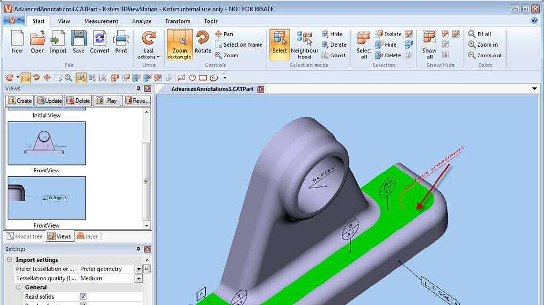
Task: Pin the Settings panel with the pushpin
Action: (138, 249)
